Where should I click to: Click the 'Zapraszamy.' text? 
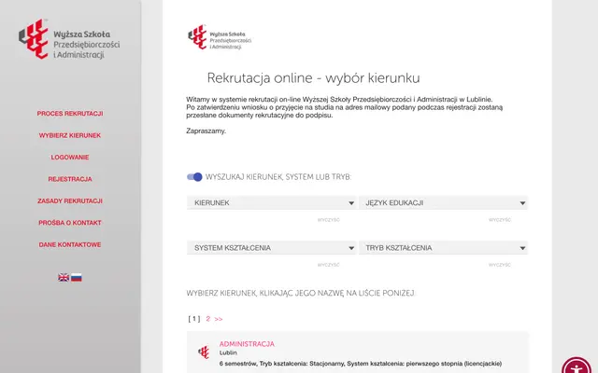[206, 131]
